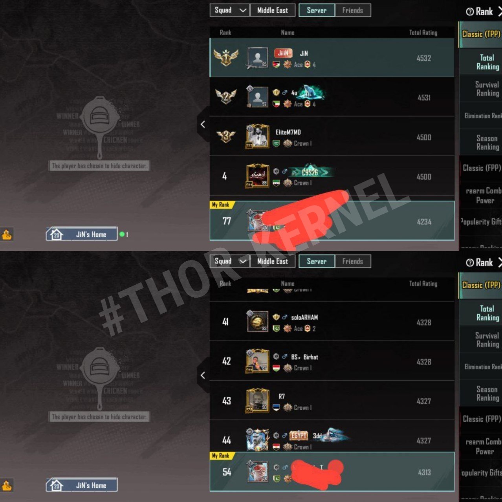
Task: Click the soloARHAM player avatar icon
Action: pyautogui.click(x=258, y=321)
